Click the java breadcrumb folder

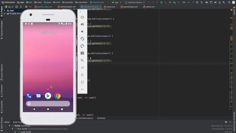[x=48, y=2]
